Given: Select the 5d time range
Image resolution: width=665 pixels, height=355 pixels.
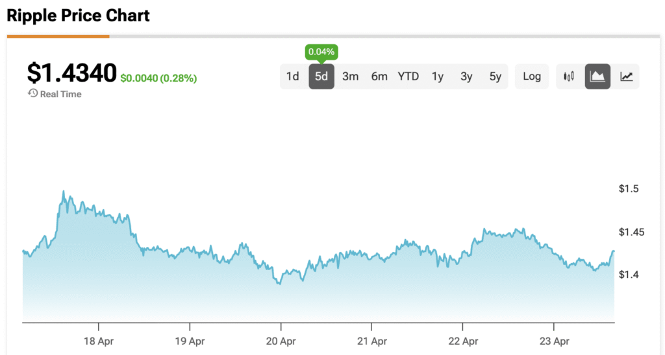Looking at the screenshot, I should click(x=321, y=76).
